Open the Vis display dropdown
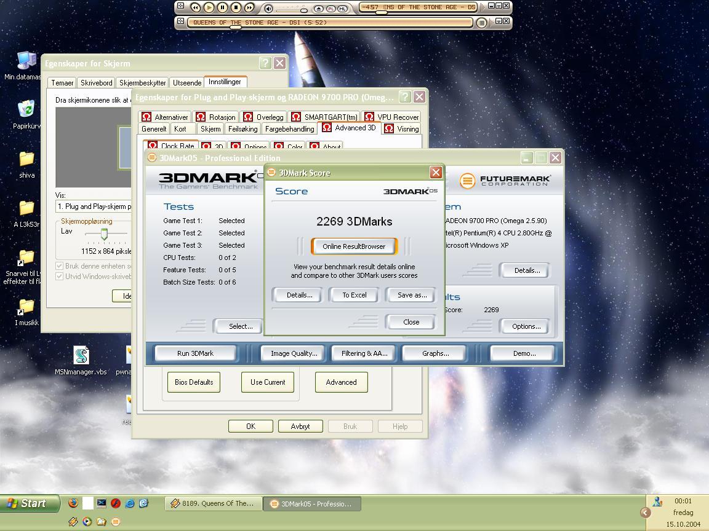Screen dimensions: 709x531 (x=94, y=206)
